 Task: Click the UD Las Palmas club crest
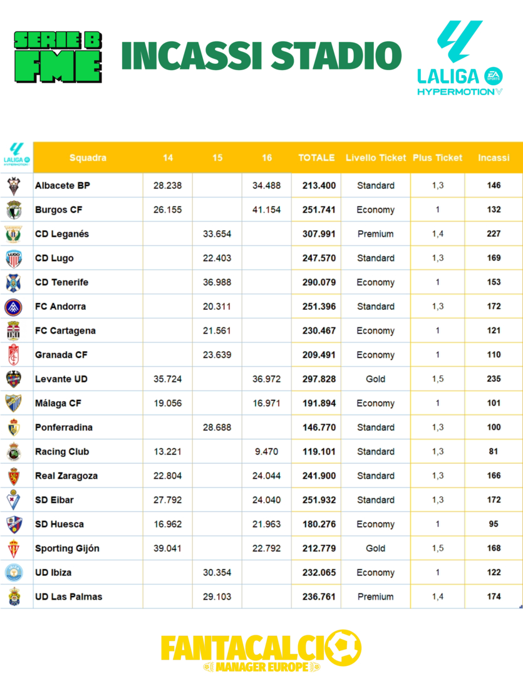pyautogui.click(x=14, y=597)
